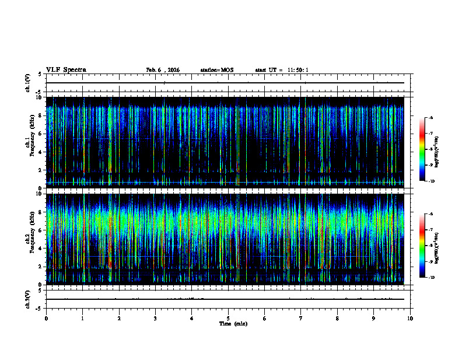Click time axis tick label "1"
Viewport: 462px width, 357px height.
click(x=82, y=318)
